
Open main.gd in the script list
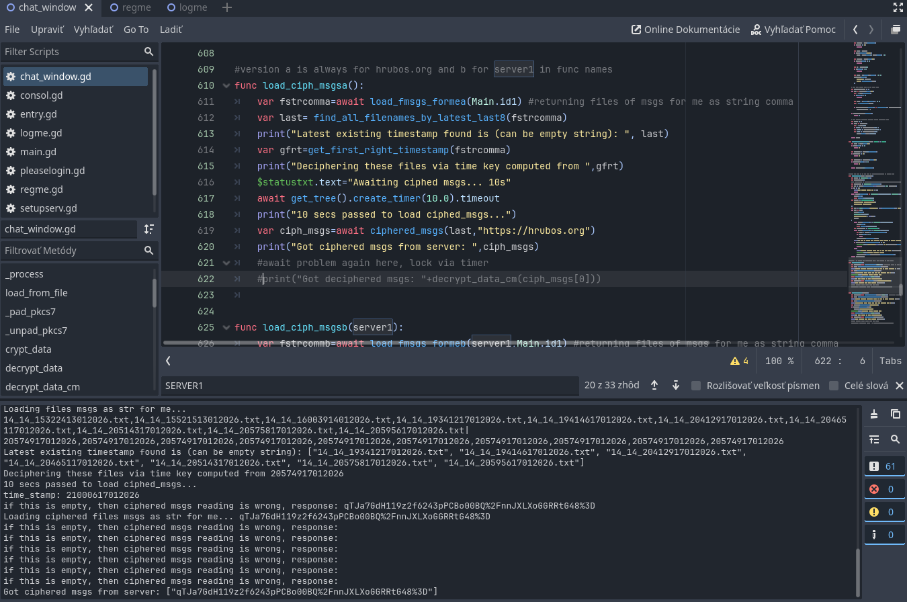click(x=38, y=152)
